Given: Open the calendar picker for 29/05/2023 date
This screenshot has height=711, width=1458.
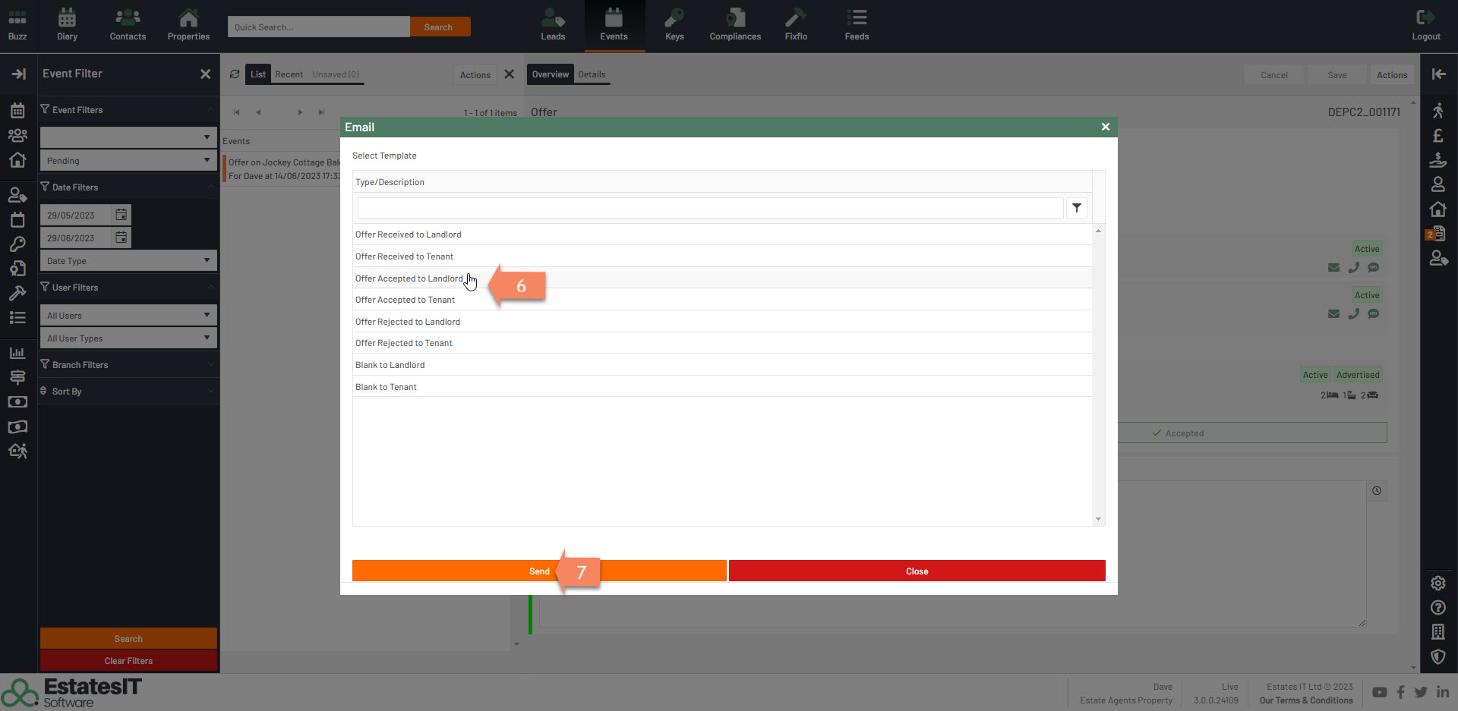Looking at the screenshot, I should 121,216.
